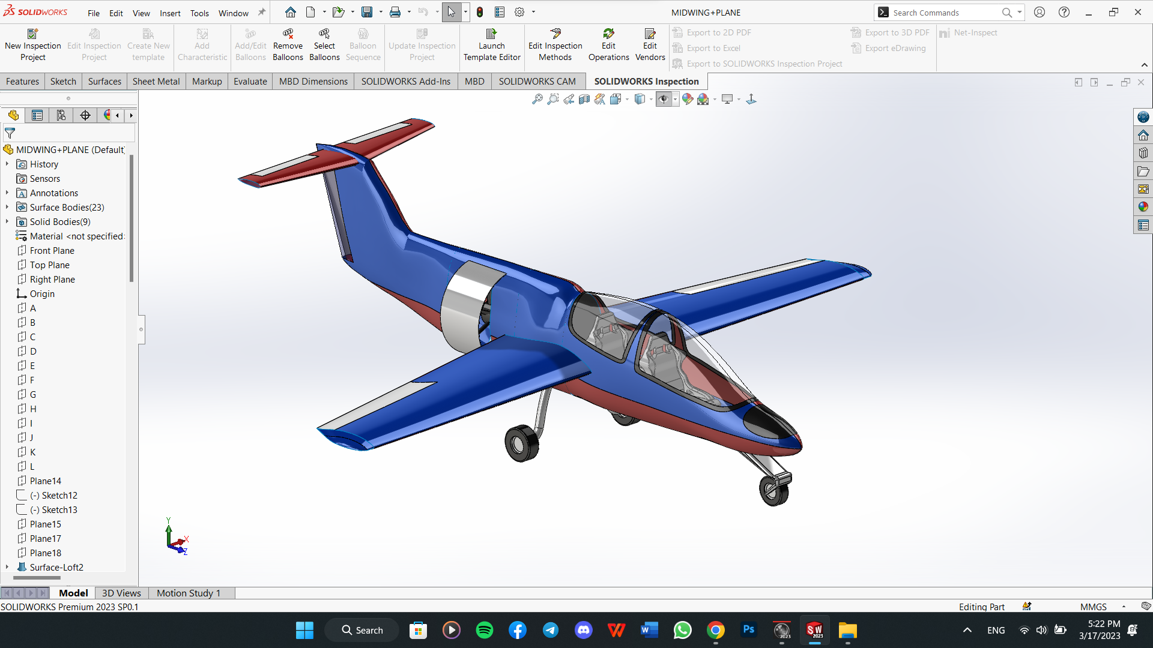Open the Tools menu

point(199,13)
